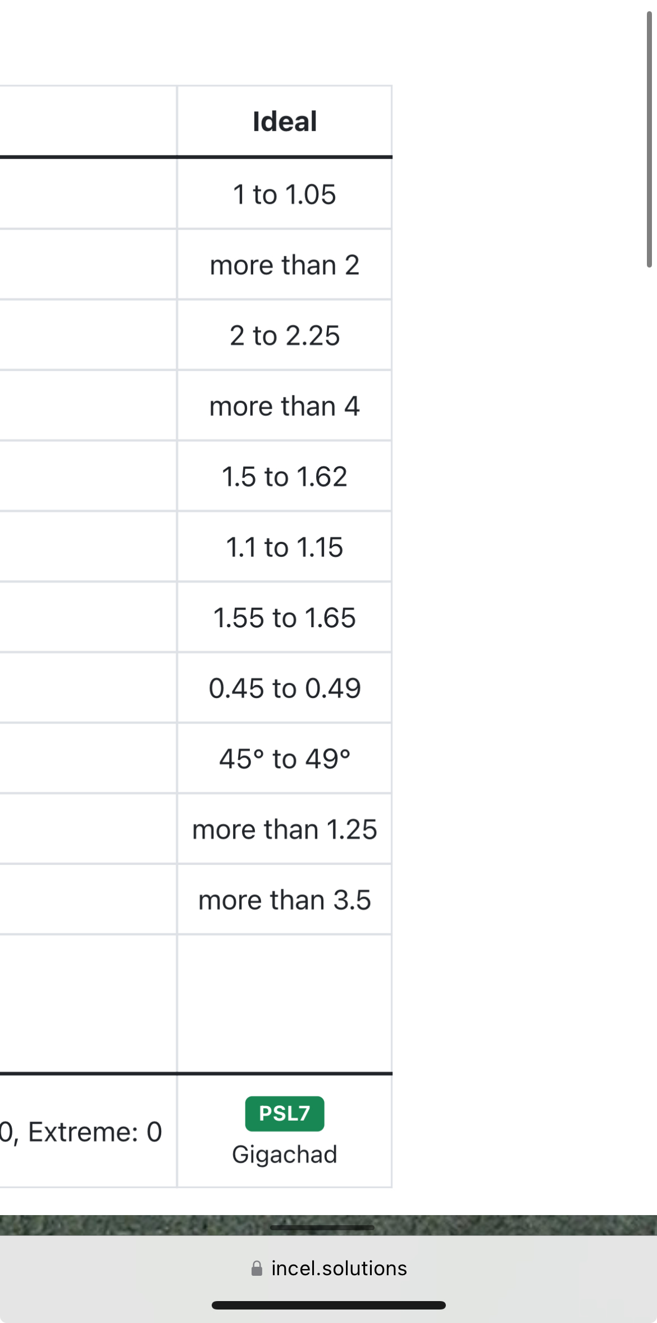Click the home indicator bar
The width and height of the screenshot is (657, 1323).
click(328, 1305)
